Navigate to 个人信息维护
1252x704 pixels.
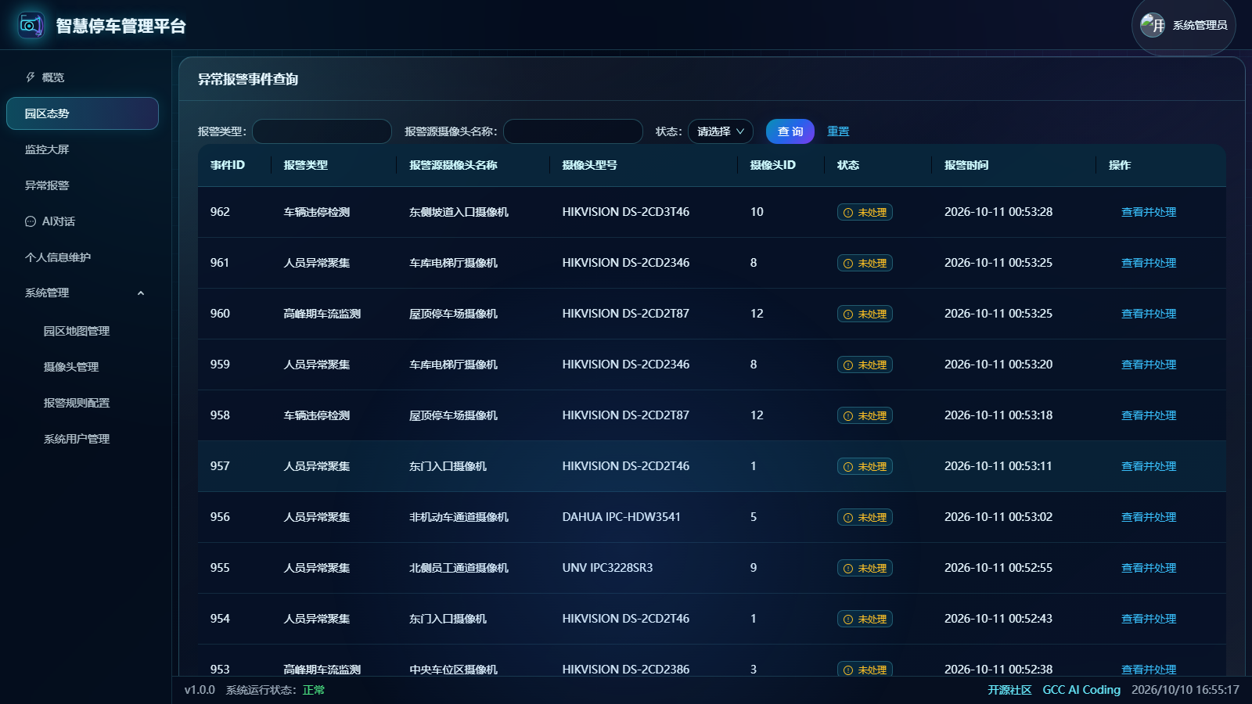(82, 257)
